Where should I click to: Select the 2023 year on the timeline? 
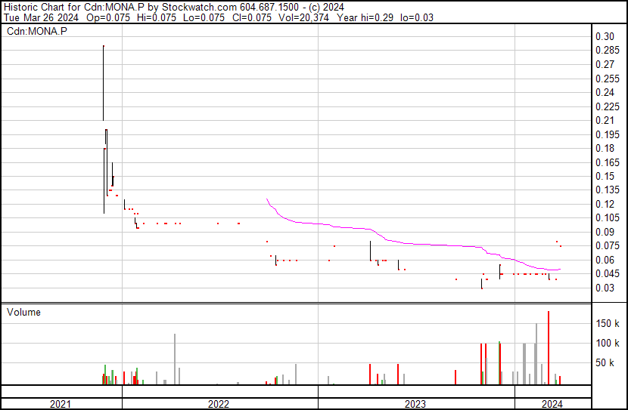[x=415, y=404]
